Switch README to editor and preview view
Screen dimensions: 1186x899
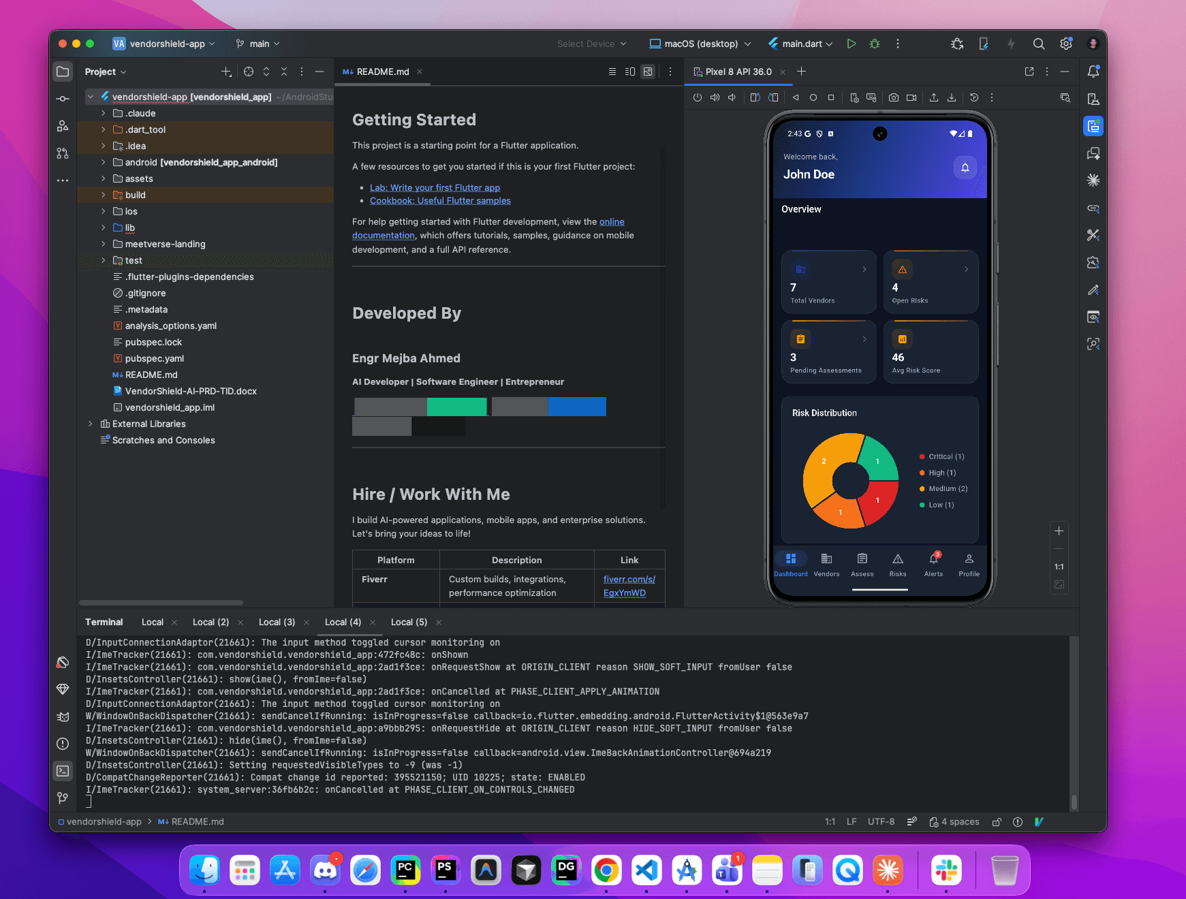coord(630,72)
